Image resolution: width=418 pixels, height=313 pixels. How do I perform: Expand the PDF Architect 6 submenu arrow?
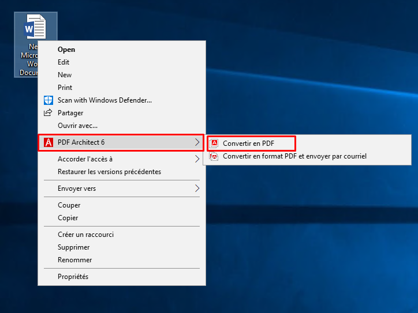197,142
